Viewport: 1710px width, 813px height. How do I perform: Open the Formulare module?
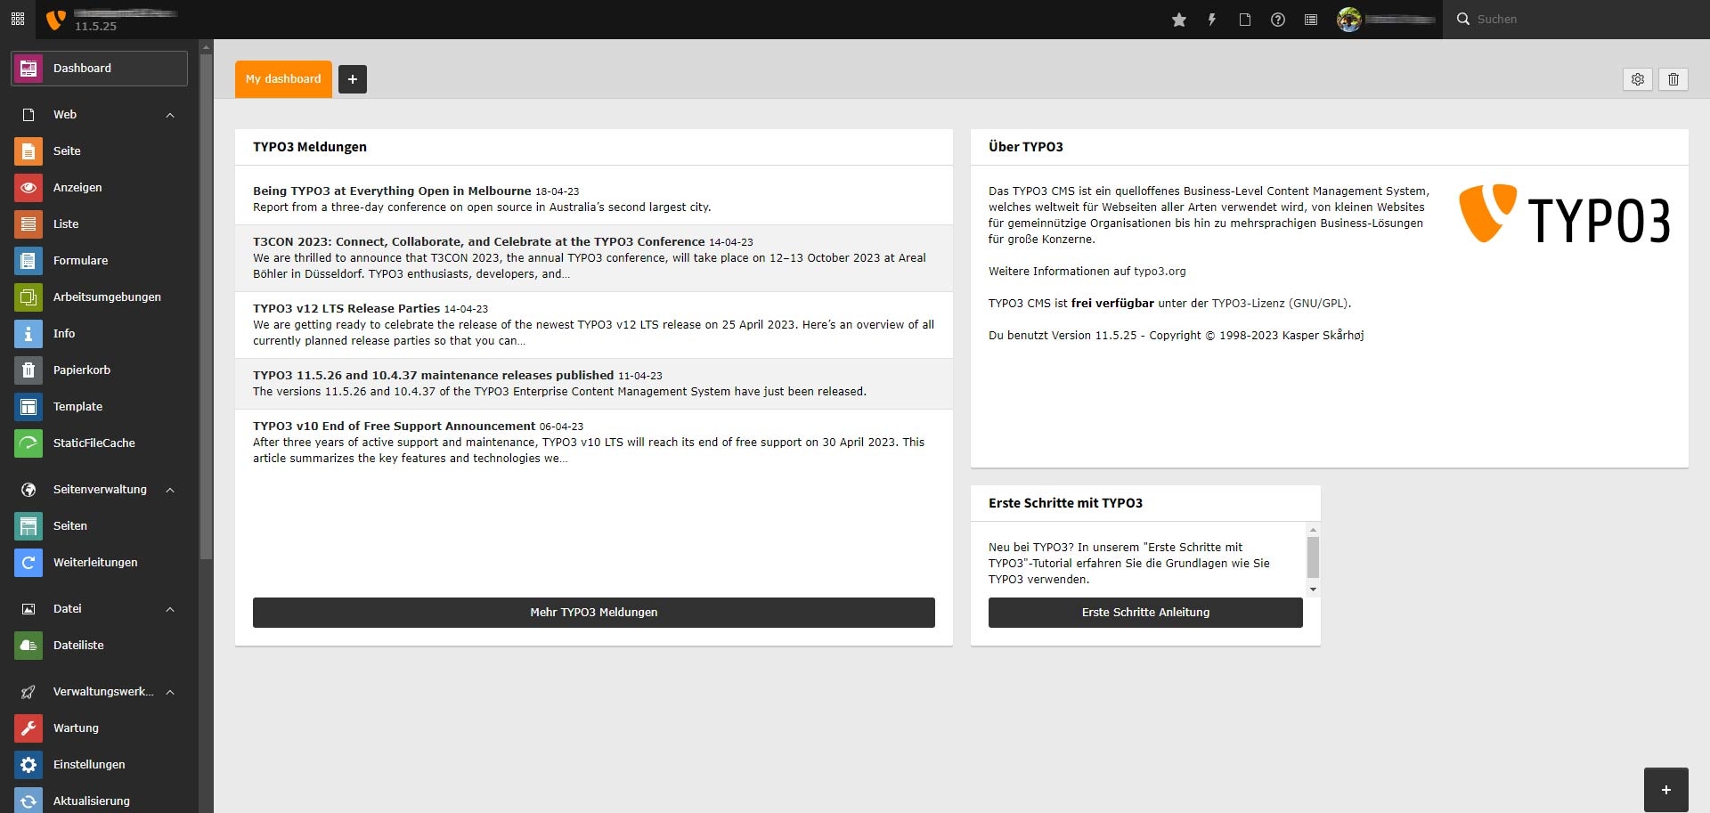99,261
